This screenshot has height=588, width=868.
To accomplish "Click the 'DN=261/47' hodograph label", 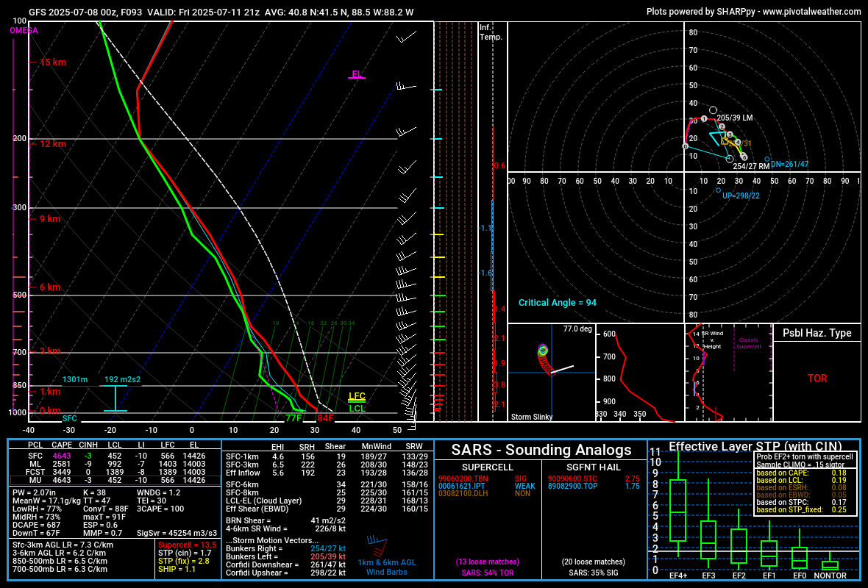I will point(790,165).
